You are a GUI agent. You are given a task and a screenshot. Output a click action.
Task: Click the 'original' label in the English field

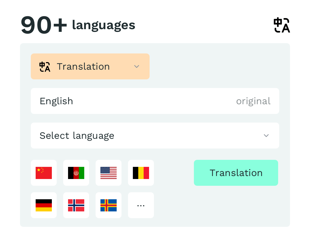(253, 101)
